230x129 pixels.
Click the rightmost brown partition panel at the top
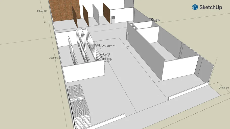(106, 14)
